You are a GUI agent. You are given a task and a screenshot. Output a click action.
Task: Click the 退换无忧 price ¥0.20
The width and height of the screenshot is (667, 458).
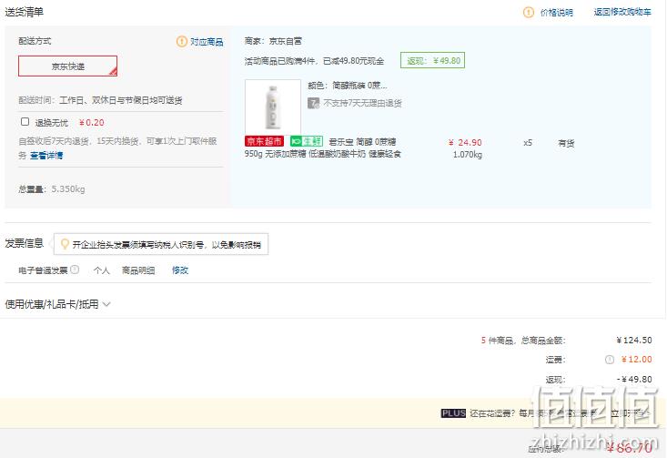(92, 123)
